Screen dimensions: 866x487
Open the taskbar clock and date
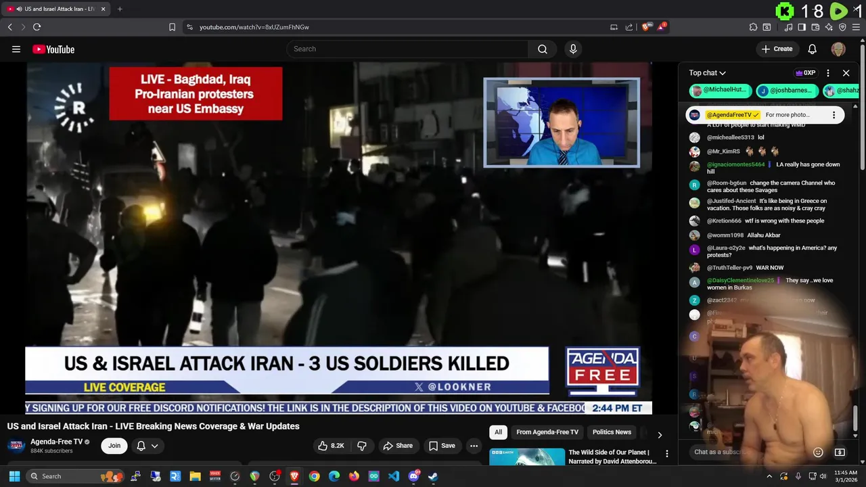[x=846, y=476]
